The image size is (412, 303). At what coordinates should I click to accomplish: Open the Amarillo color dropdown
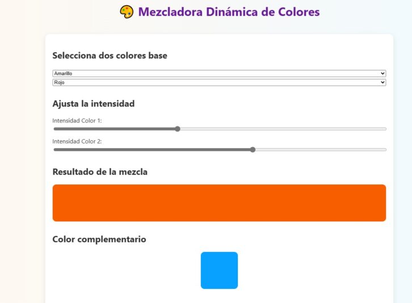216,74
